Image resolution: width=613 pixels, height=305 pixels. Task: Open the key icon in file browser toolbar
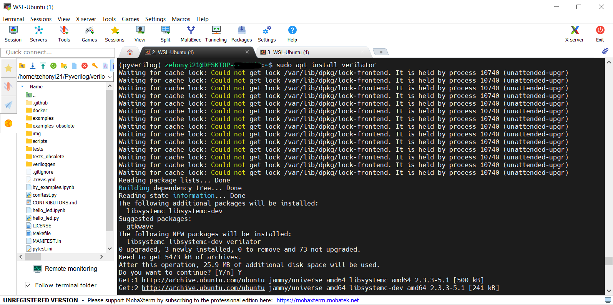pos(95,66)
